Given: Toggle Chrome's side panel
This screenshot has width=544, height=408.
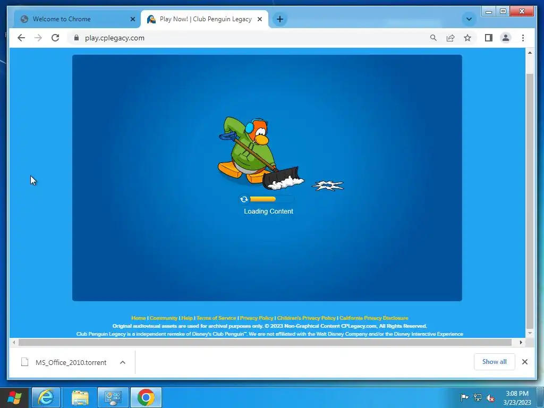Looking at the screenshot, I should pos(489,38).
